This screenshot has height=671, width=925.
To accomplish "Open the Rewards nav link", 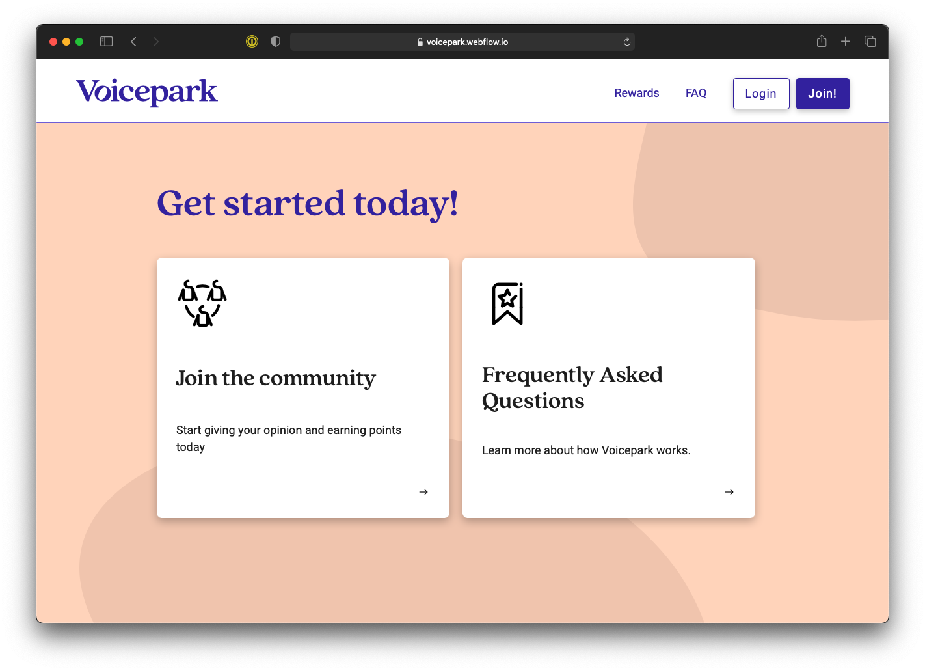I will point(637,93).
